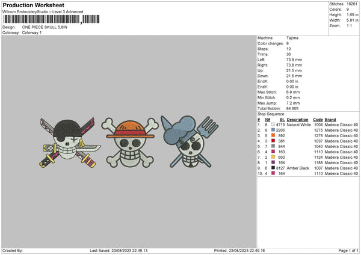The image size is (361, 255).
Task: Select the purple swatch in stop row 8
Action: [x=273, y=162]
